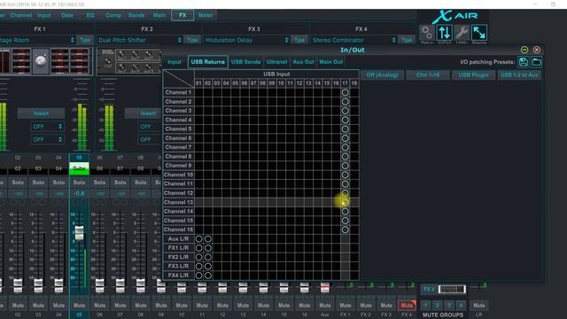Toggle mute group 4
The width and height of the screenshot is (567, 319).
point(461,306)
